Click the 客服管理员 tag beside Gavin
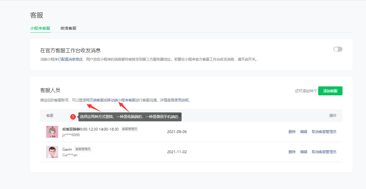366x189 pixels. tap(83, 149)
